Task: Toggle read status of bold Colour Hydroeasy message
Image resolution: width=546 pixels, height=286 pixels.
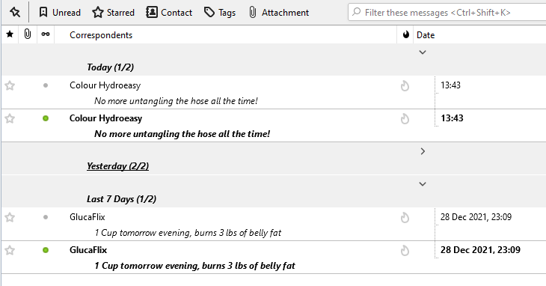Action: [46, 118]
